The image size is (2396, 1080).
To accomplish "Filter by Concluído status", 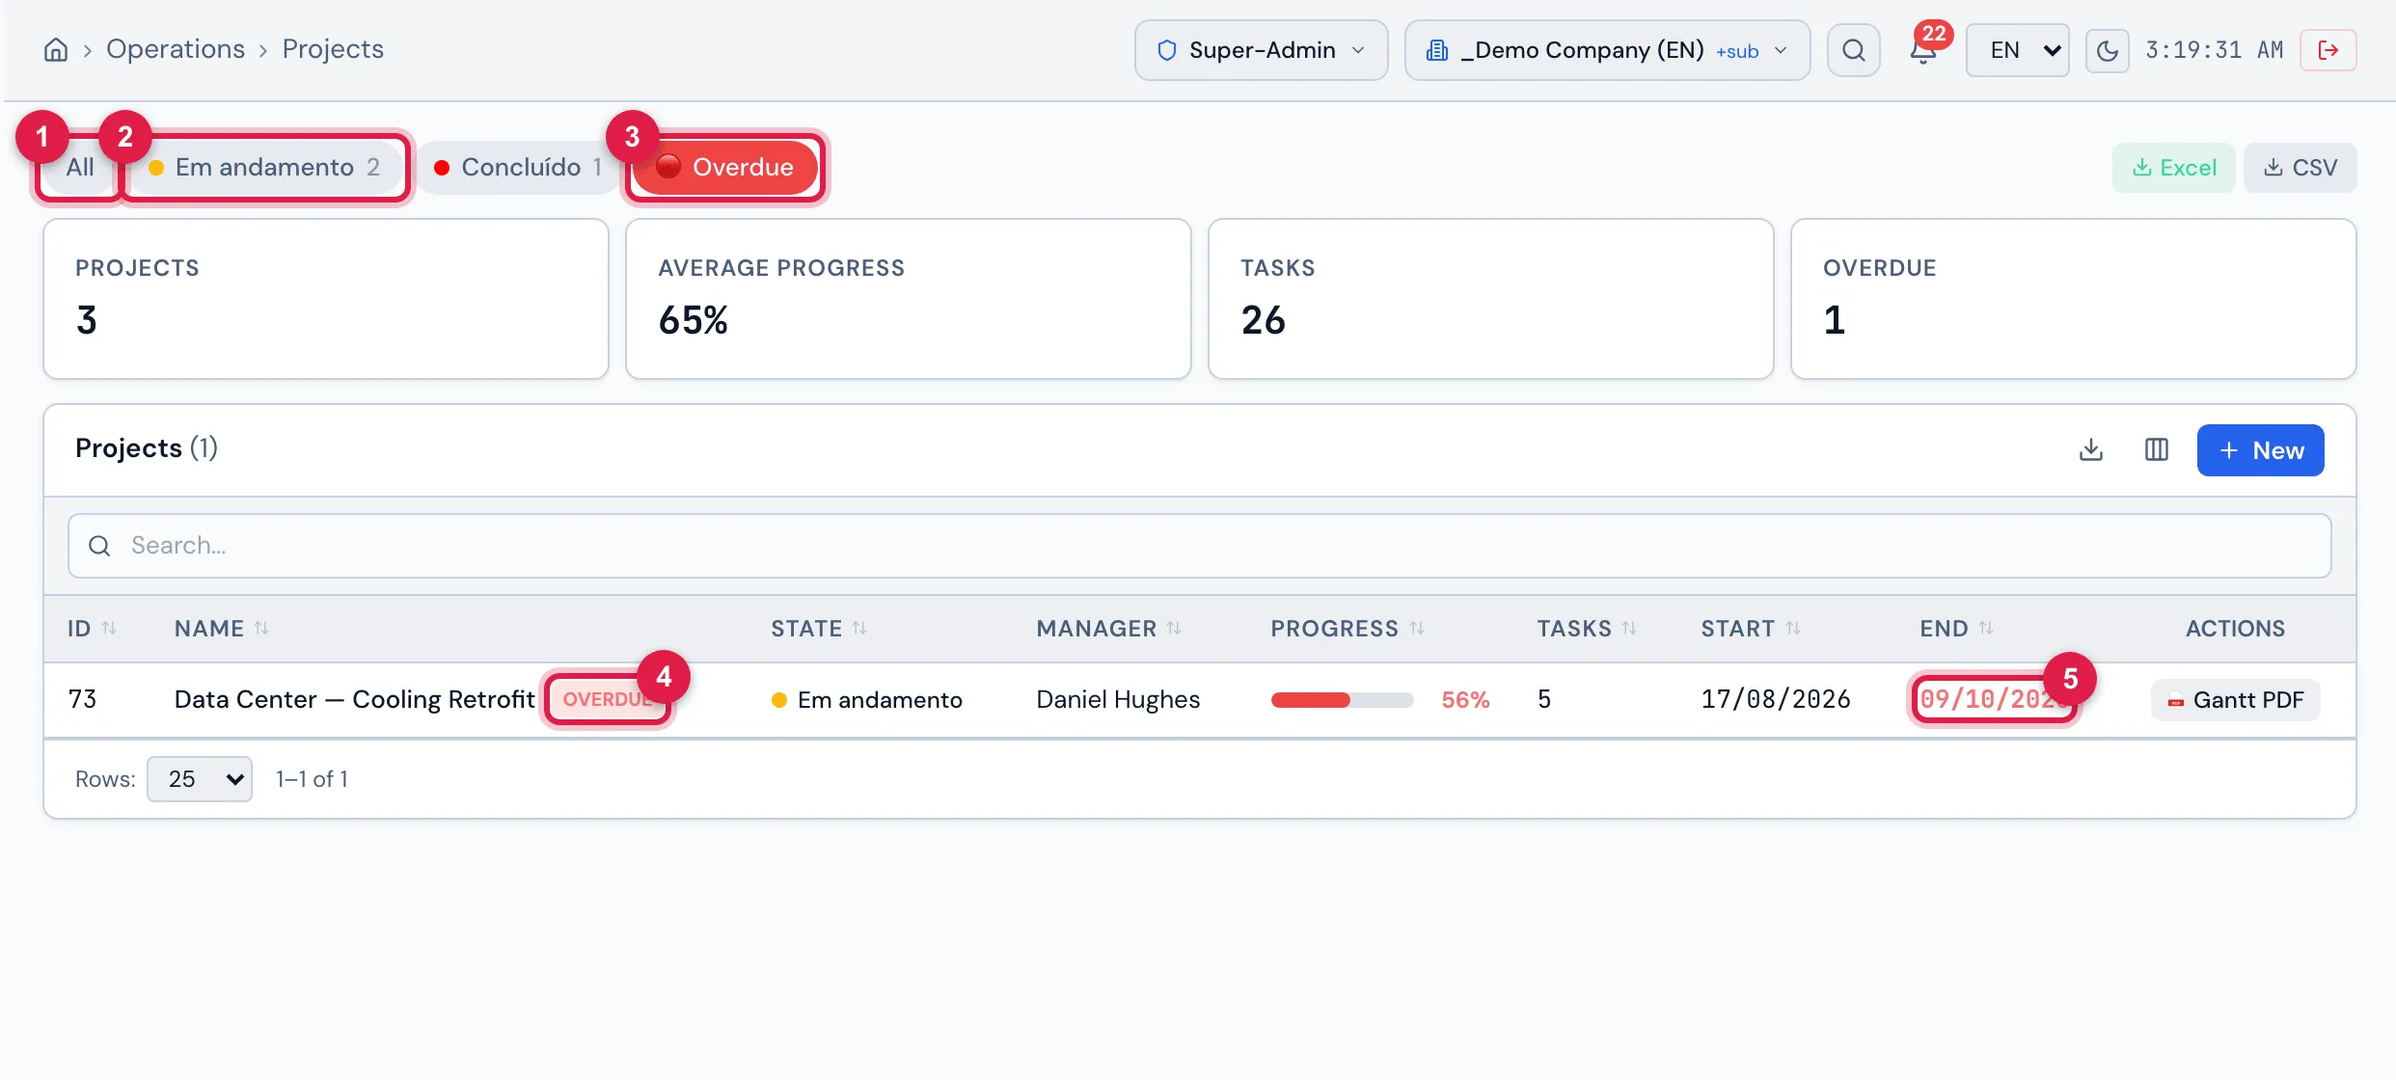I will pos(519,168).
